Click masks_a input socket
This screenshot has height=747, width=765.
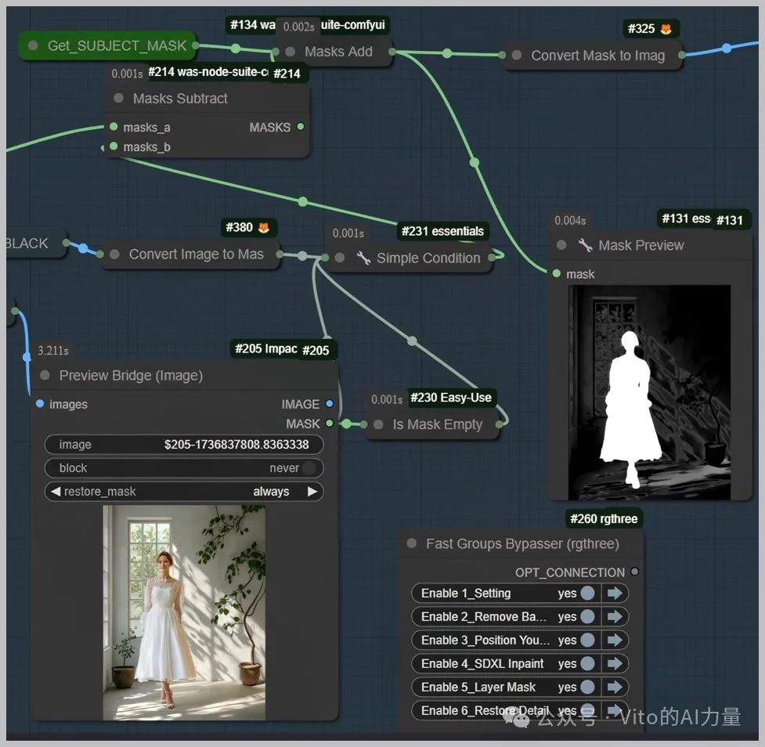pyautogui.click(x=114, y=127)
